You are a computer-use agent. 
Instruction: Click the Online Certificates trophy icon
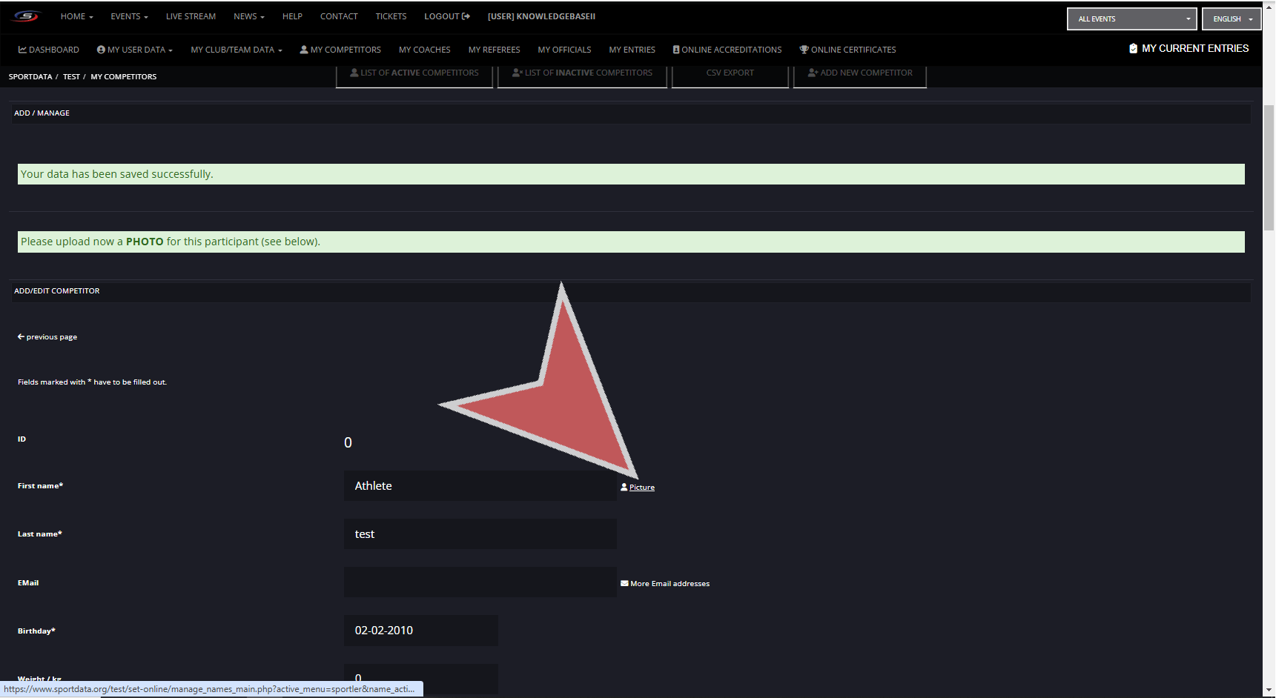pos(804,50)
